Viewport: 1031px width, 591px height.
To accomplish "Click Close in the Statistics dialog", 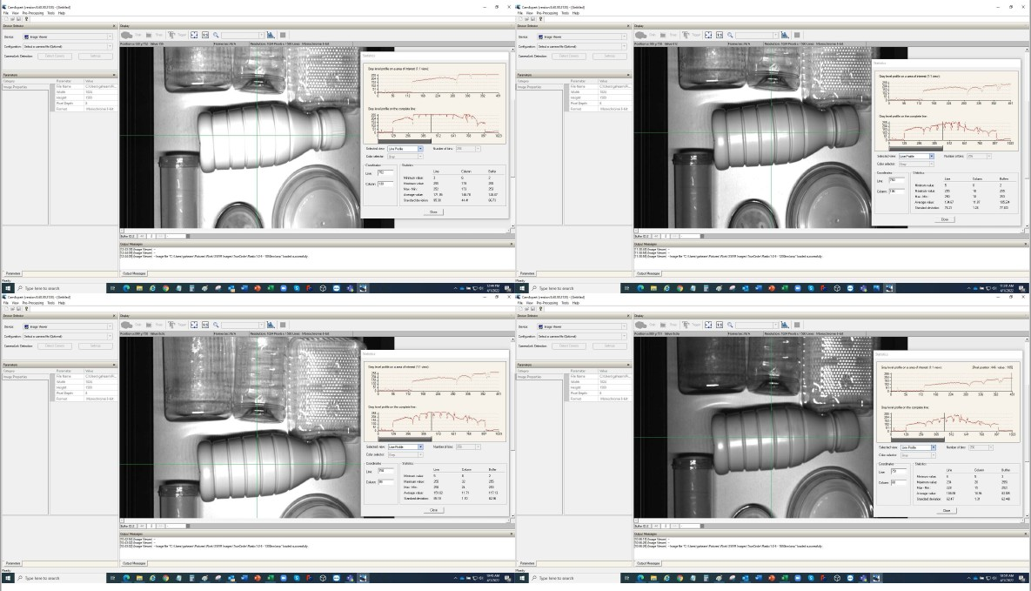I will tap(434, 212).
